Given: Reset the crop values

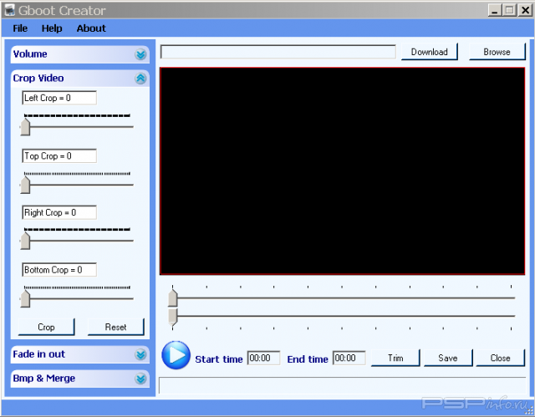Looking at the screenshot, I should click(x=115, y=327).
